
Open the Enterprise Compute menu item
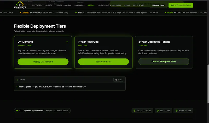(42, 5)
